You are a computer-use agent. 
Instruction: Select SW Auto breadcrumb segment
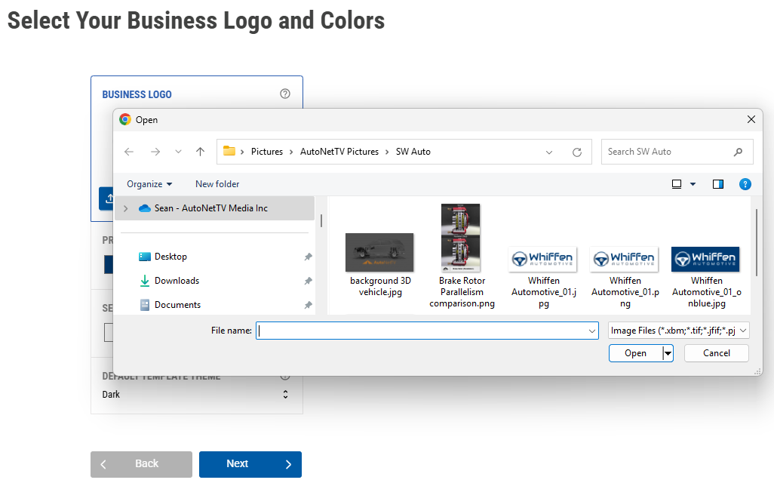click(x=413, y=152)
